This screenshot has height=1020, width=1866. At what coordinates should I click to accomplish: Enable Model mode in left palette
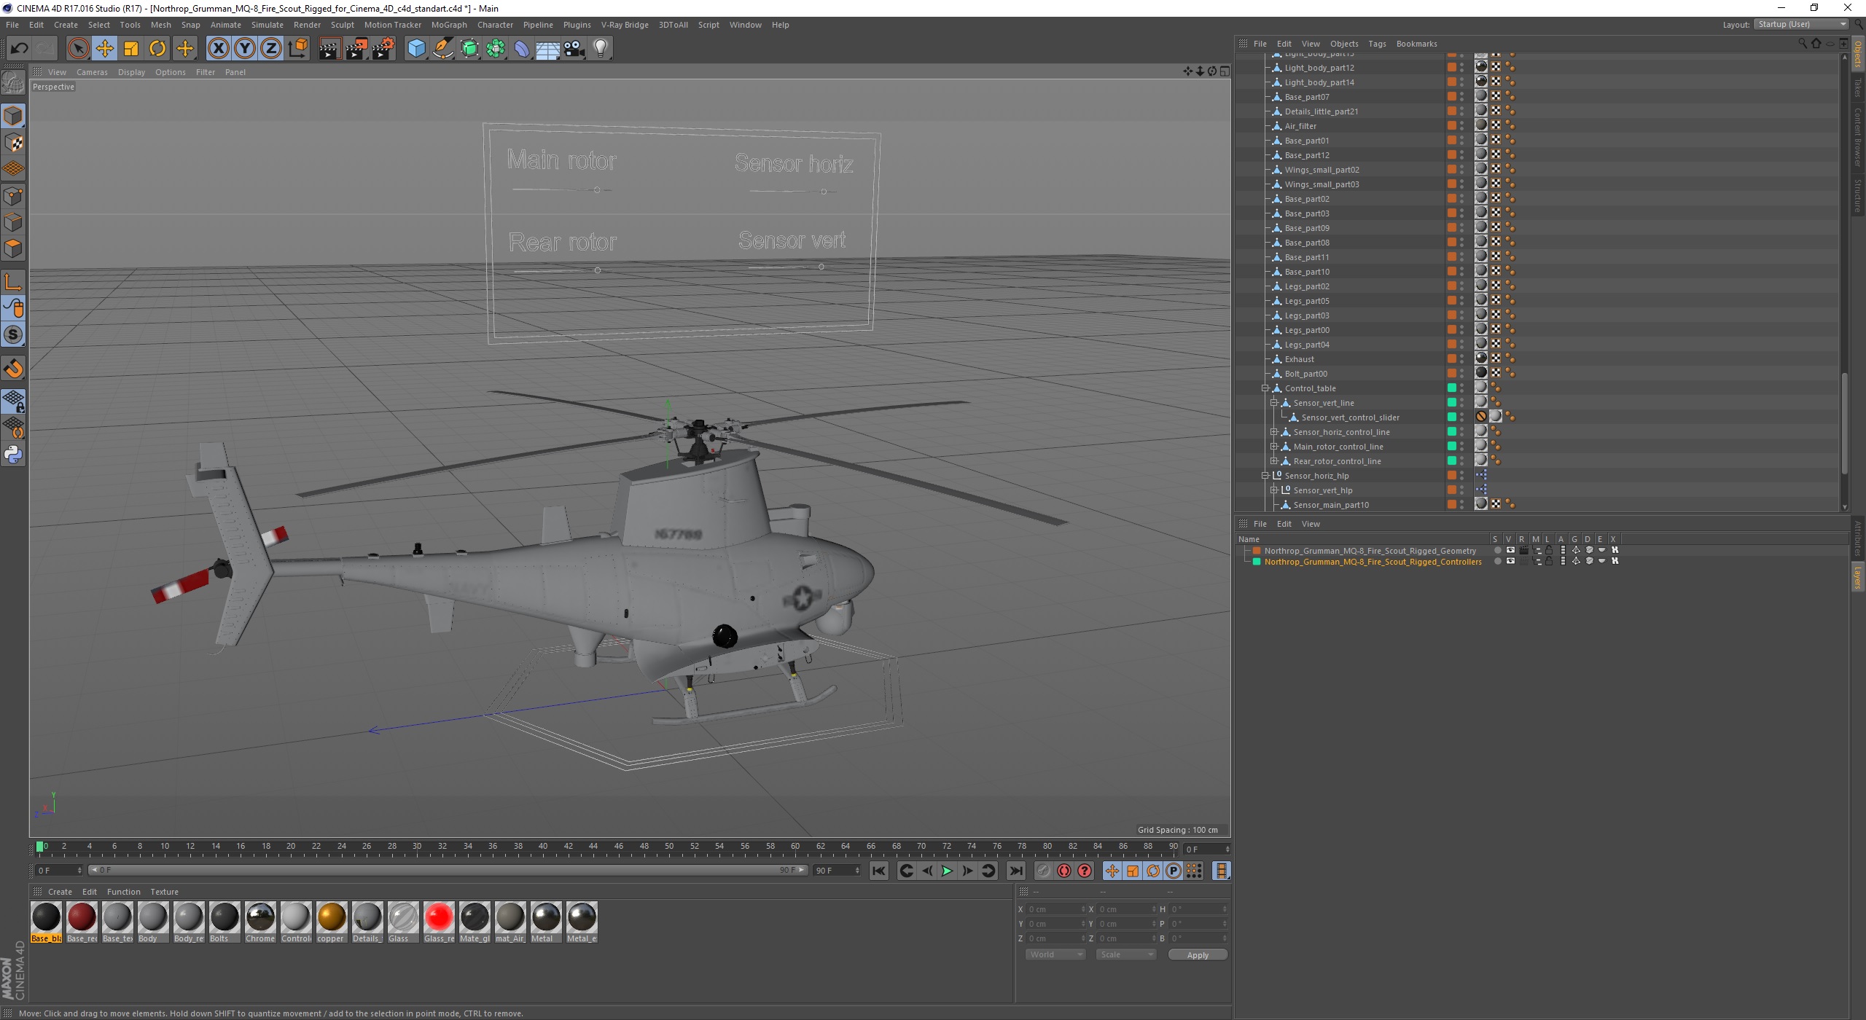[x=13, y=116]
